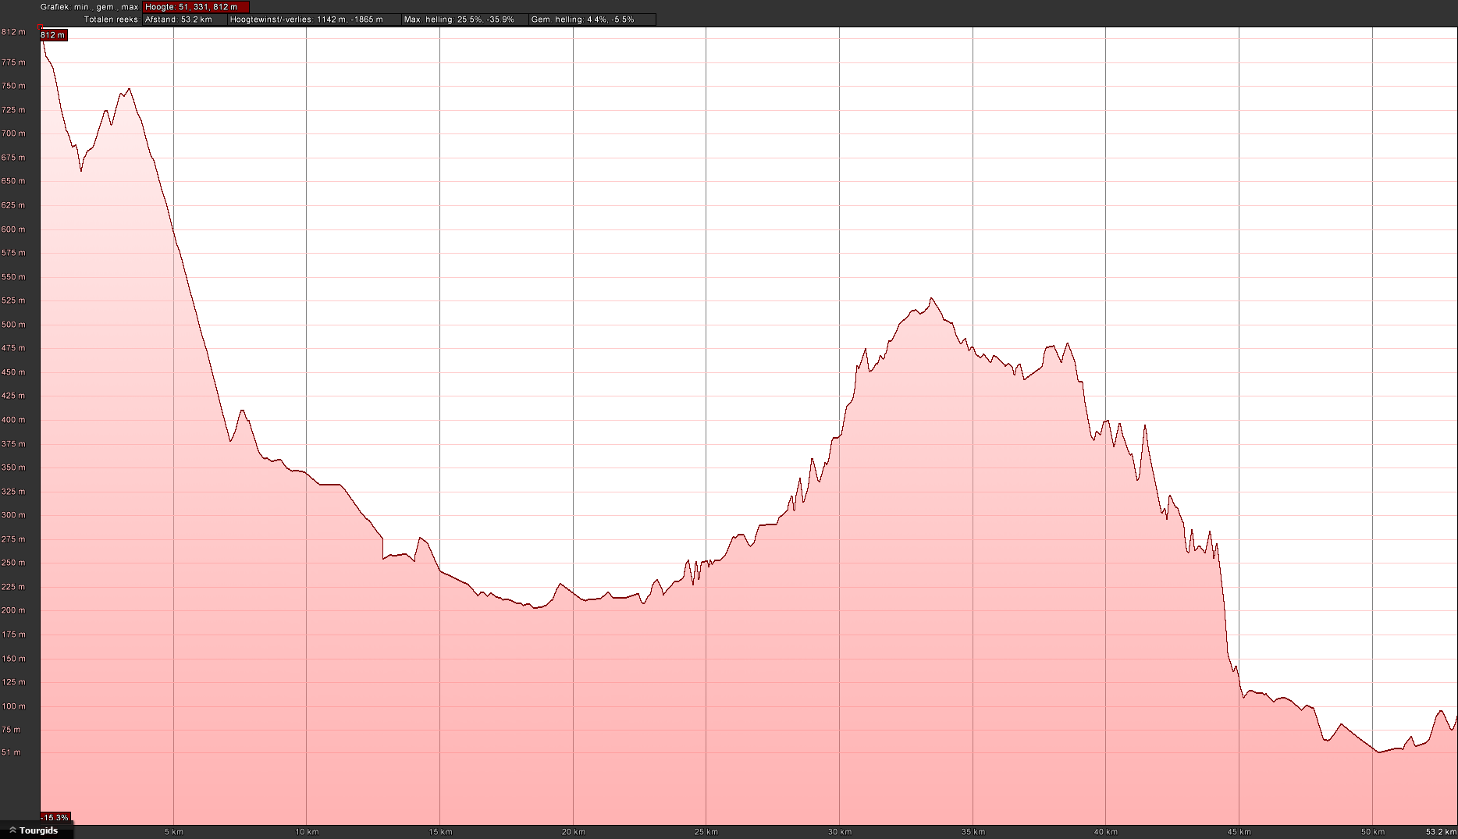Click the 51 m minimum elevation axis label

pyautogui.click(x=11, y=752)
